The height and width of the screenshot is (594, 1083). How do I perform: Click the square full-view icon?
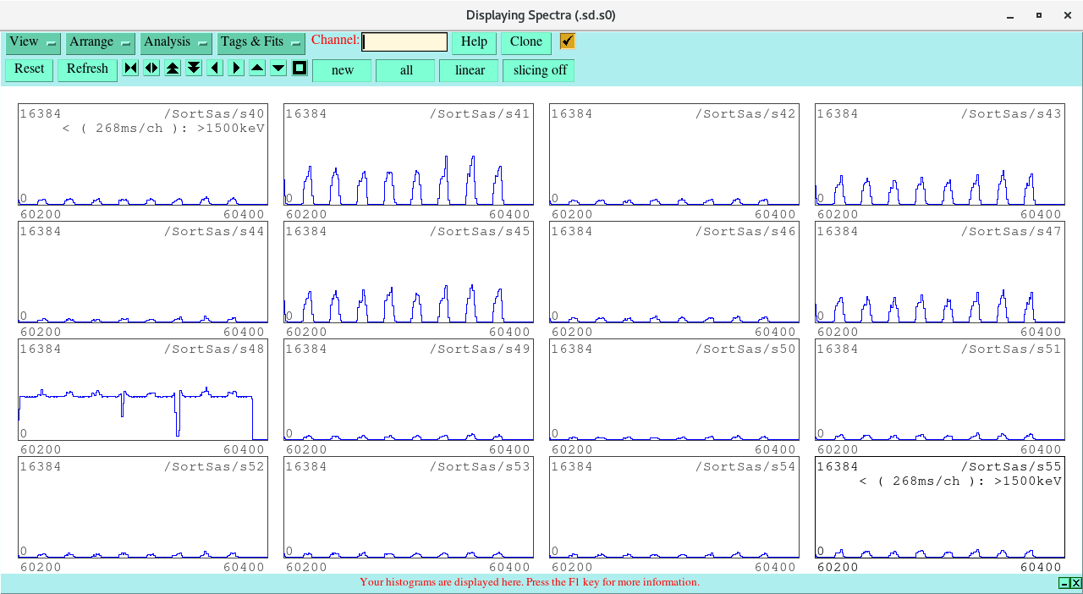click(300, 69)
